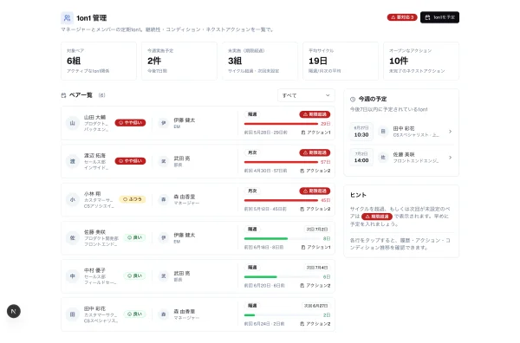Expand 田中 彩花 10:30 schedule chevron
This screenshot has height=343, width=520.
(450, 132)
